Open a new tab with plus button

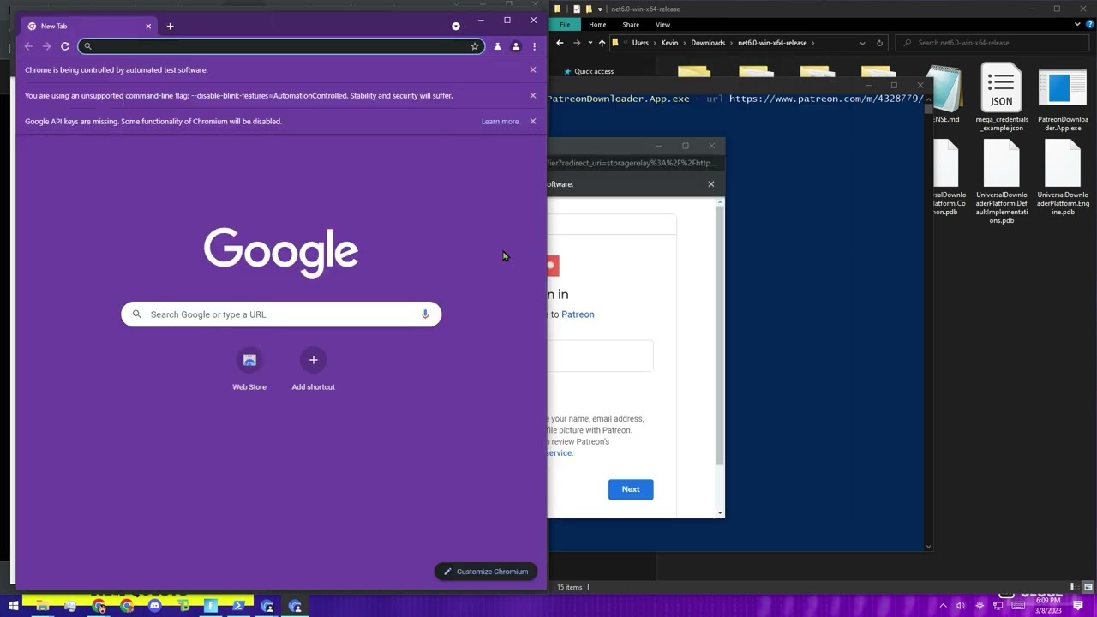[170, 27]
